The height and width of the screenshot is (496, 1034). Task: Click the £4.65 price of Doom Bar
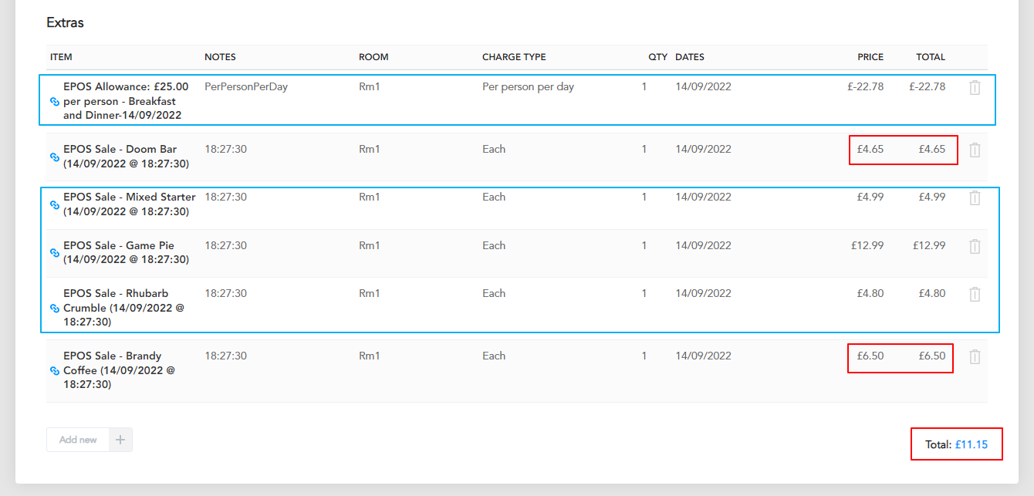click(x=870, y=150)
